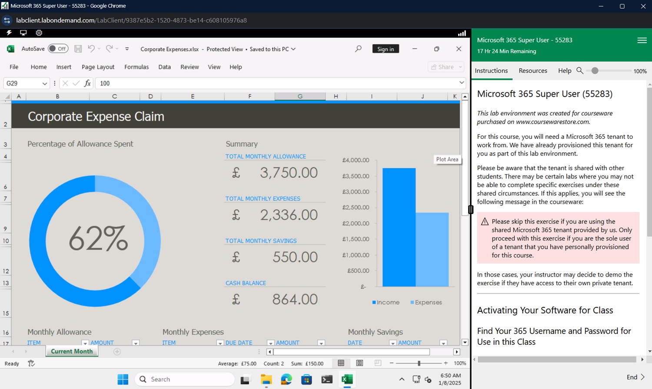652x389 pixels.
Task: Select the Current Month sheet tab
Action: click(x=72, y=351)
